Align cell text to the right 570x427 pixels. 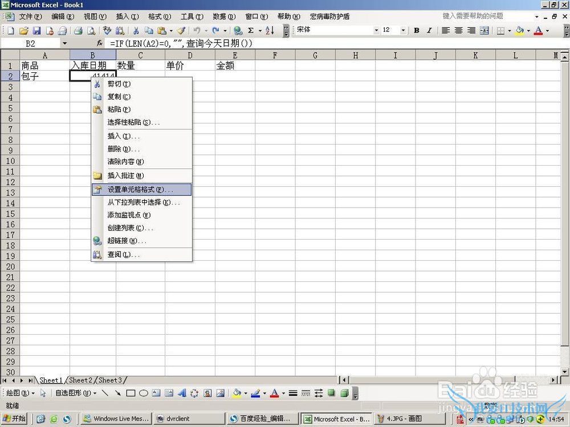471,31
